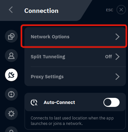
Task: Click the ESC label
Action: coord(110,10)
